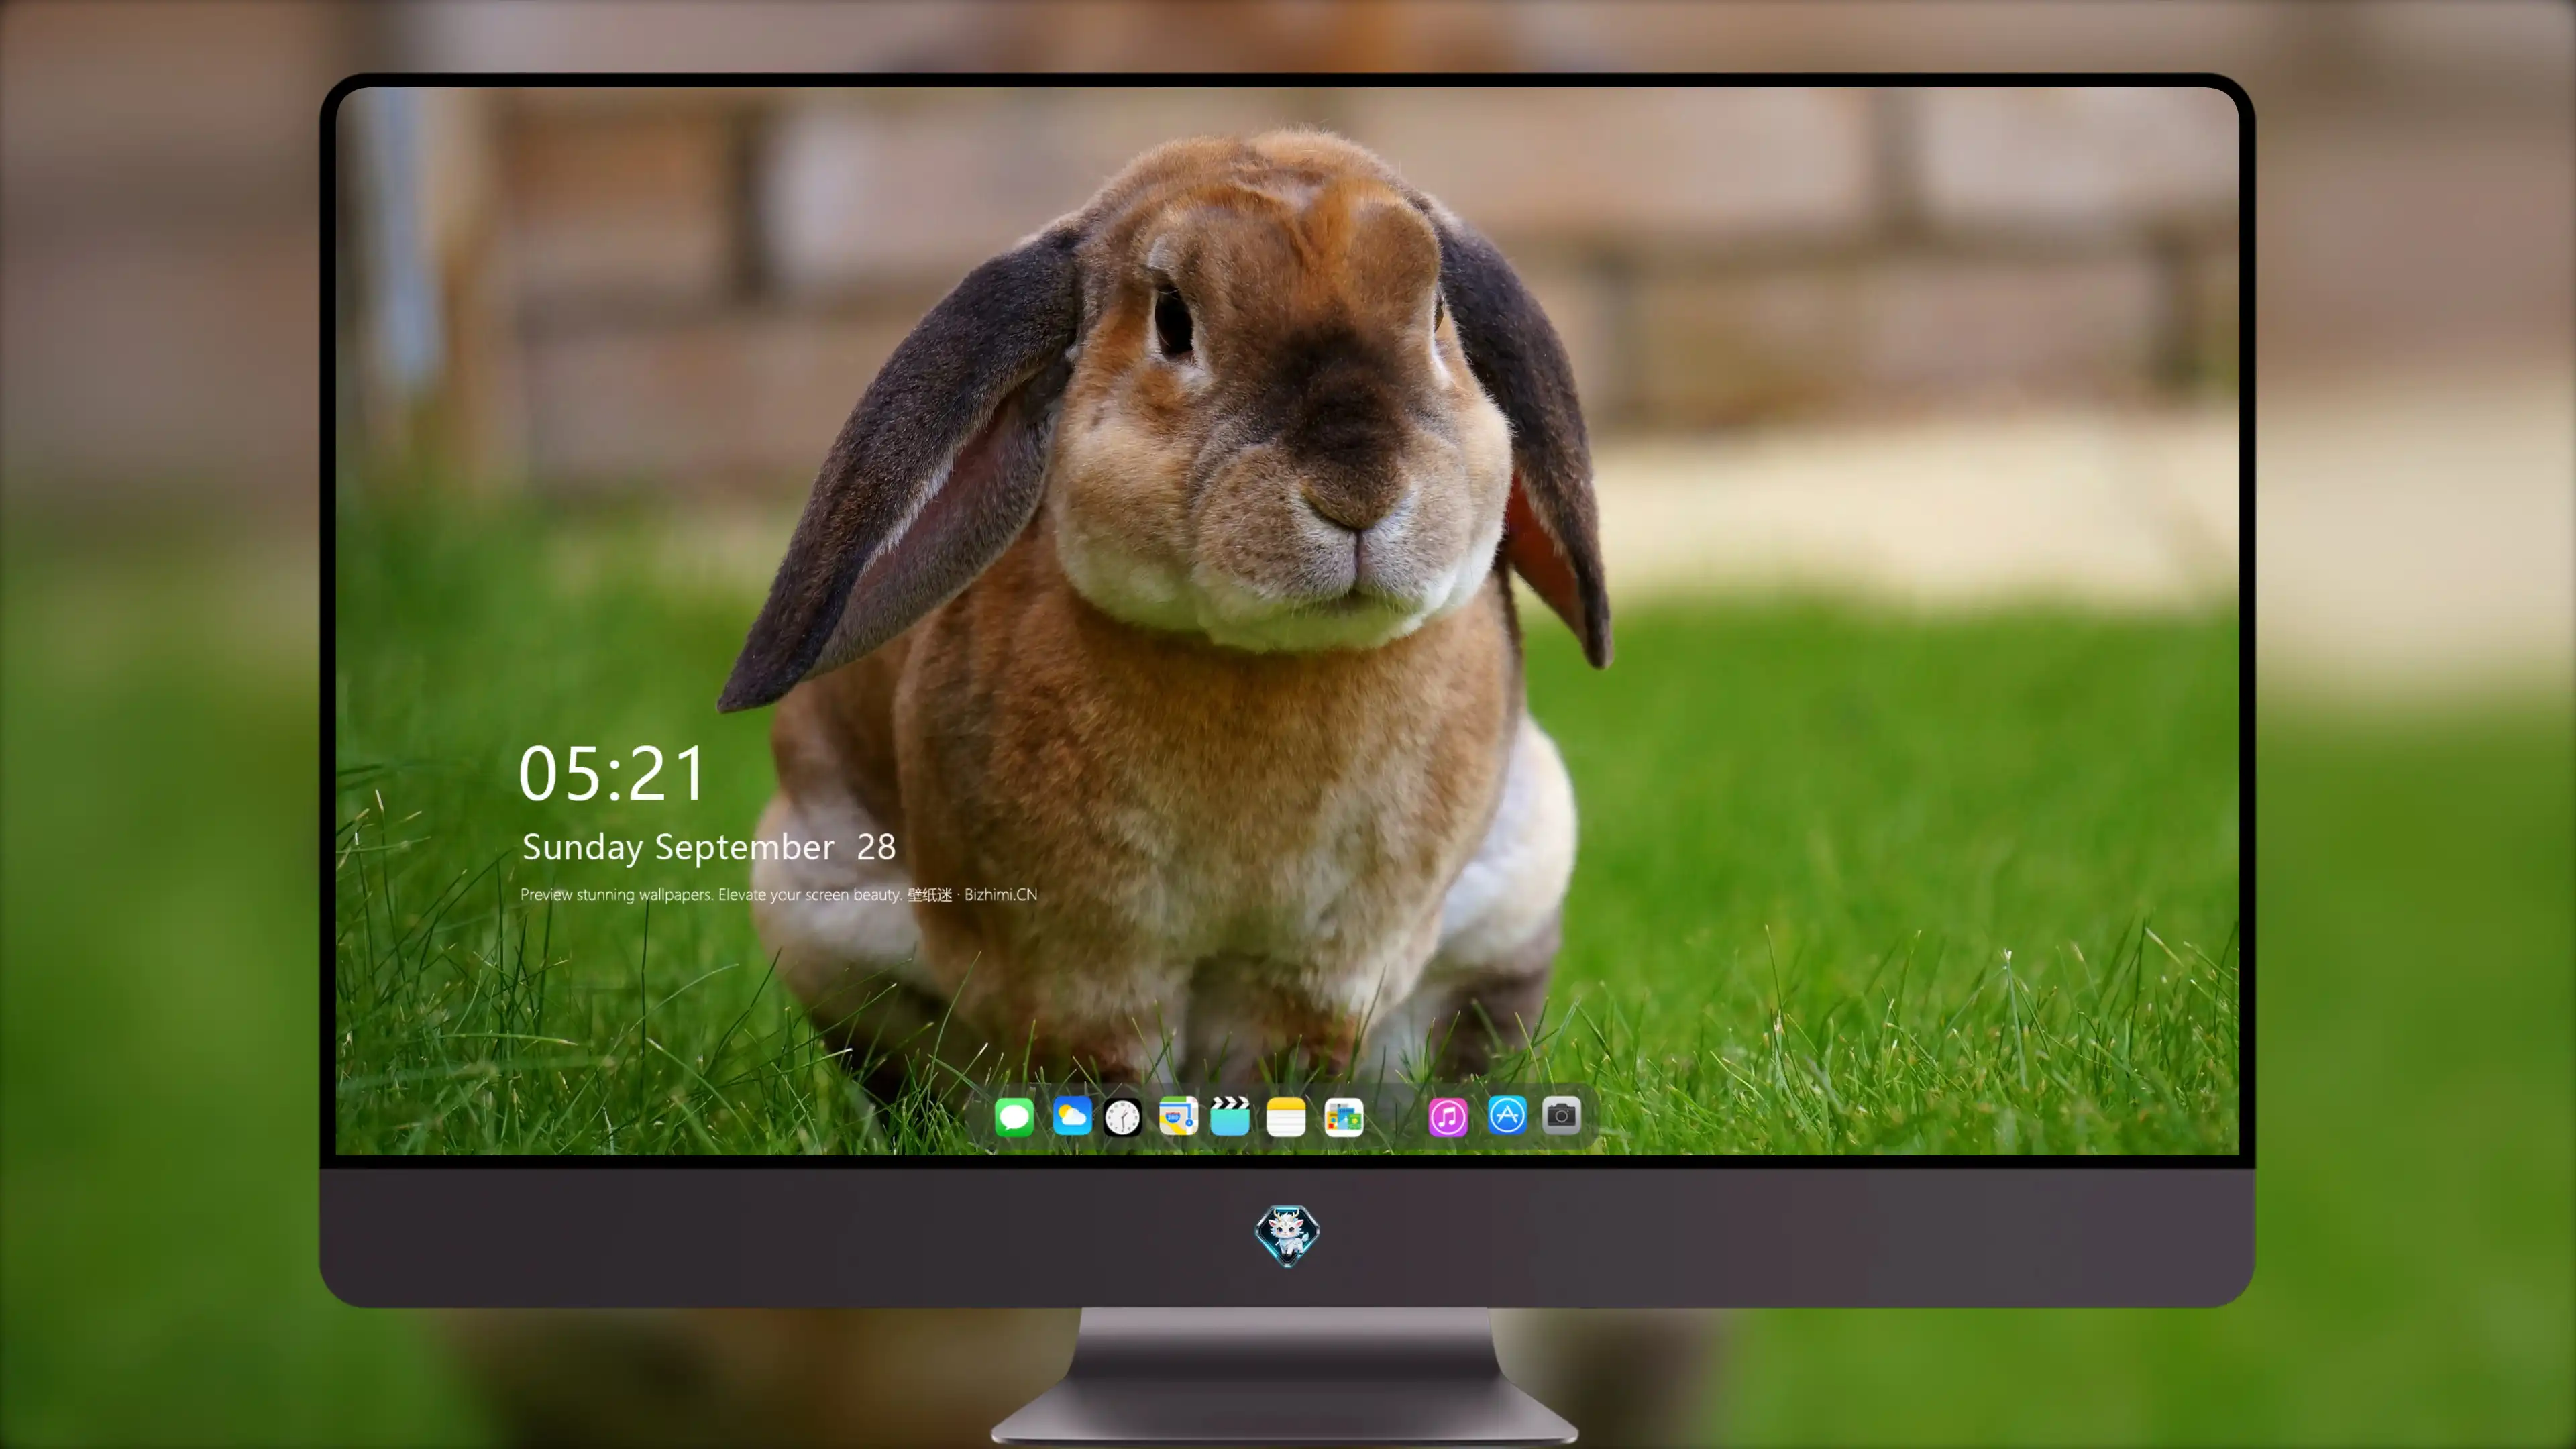Open the Messages app in the dock
2576x1449 pixels.
point(1014,1117)
